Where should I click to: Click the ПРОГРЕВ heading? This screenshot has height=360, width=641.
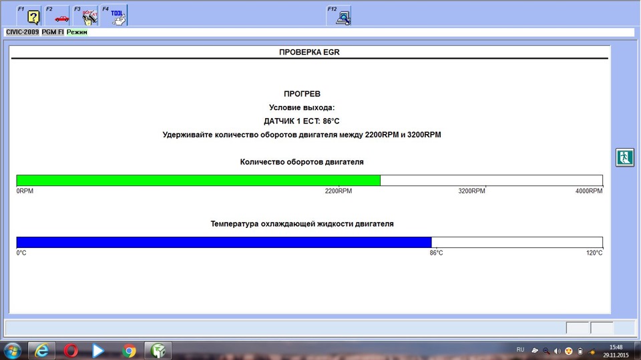click(302, 94)
